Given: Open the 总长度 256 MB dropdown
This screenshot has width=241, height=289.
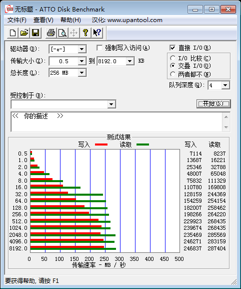Looking at the screenshot, I should 81,73.
